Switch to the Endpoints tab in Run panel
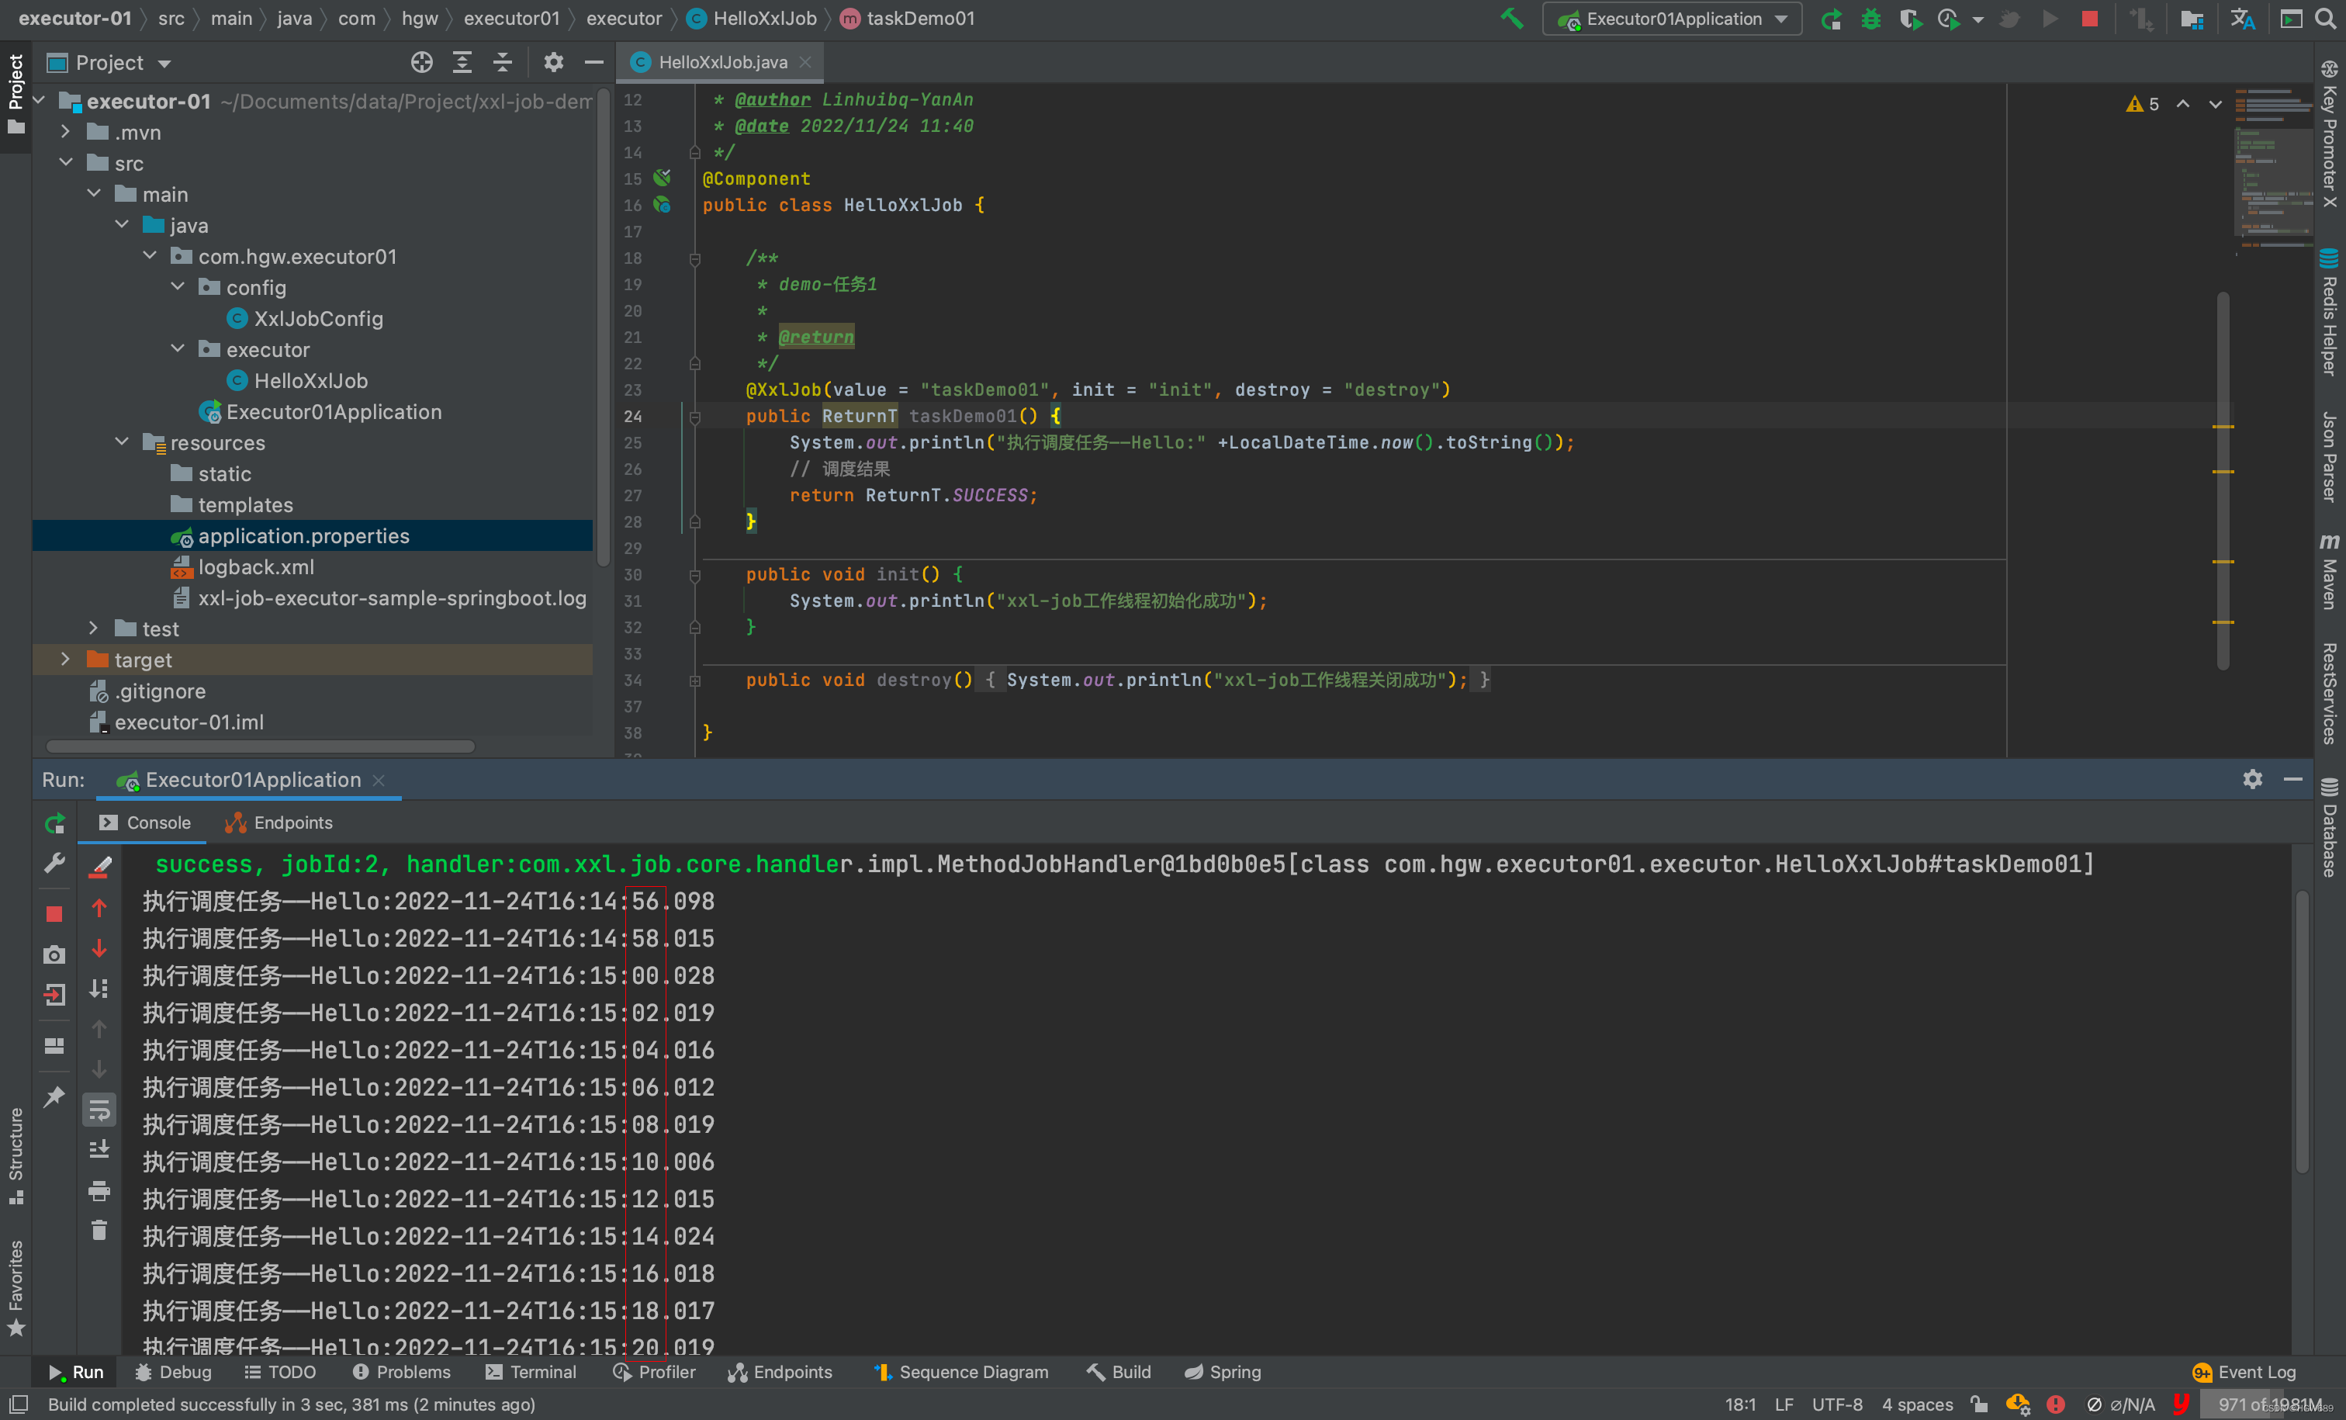The image size is (2346, 1420). coord(278,823)
